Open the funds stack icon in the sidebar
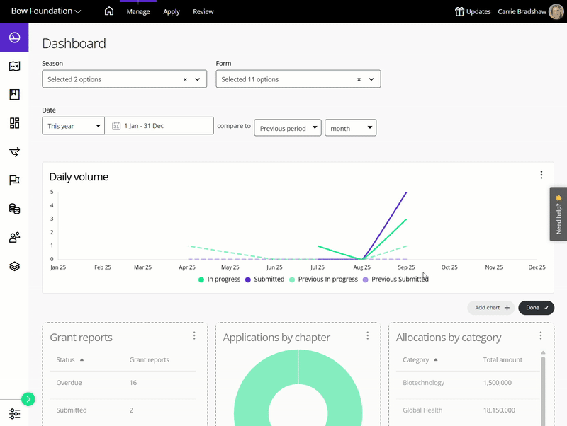 (x=14, y=208)
